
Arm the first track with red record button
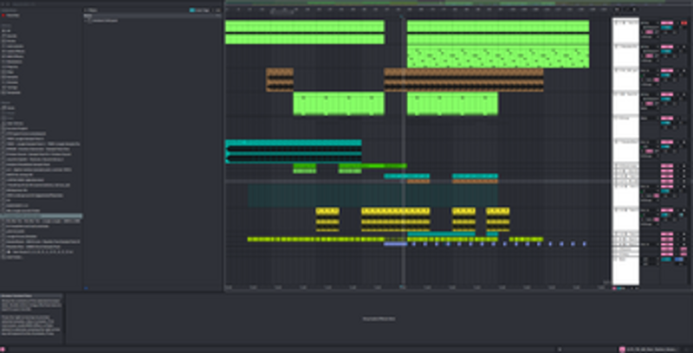point(684,23)
